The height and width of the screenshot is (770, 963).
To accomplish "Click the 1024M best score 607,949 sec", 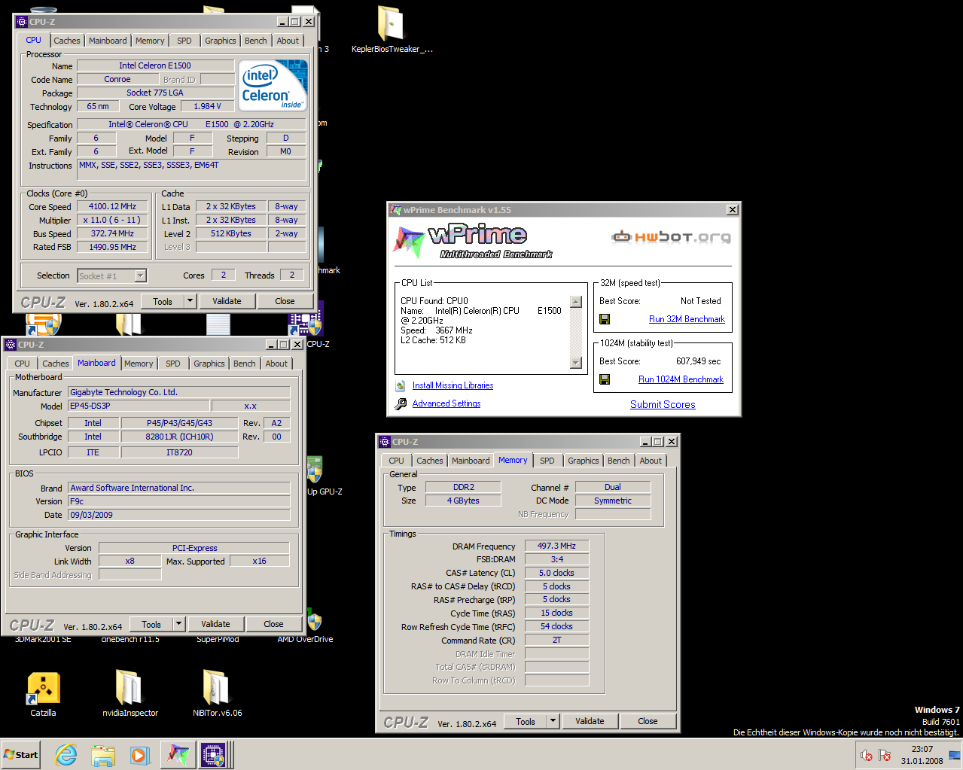I will coord(698,361).
